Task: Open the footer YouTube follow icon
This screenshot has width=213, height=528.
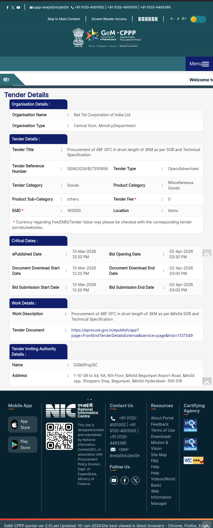Action: click(x=114, y=480)
